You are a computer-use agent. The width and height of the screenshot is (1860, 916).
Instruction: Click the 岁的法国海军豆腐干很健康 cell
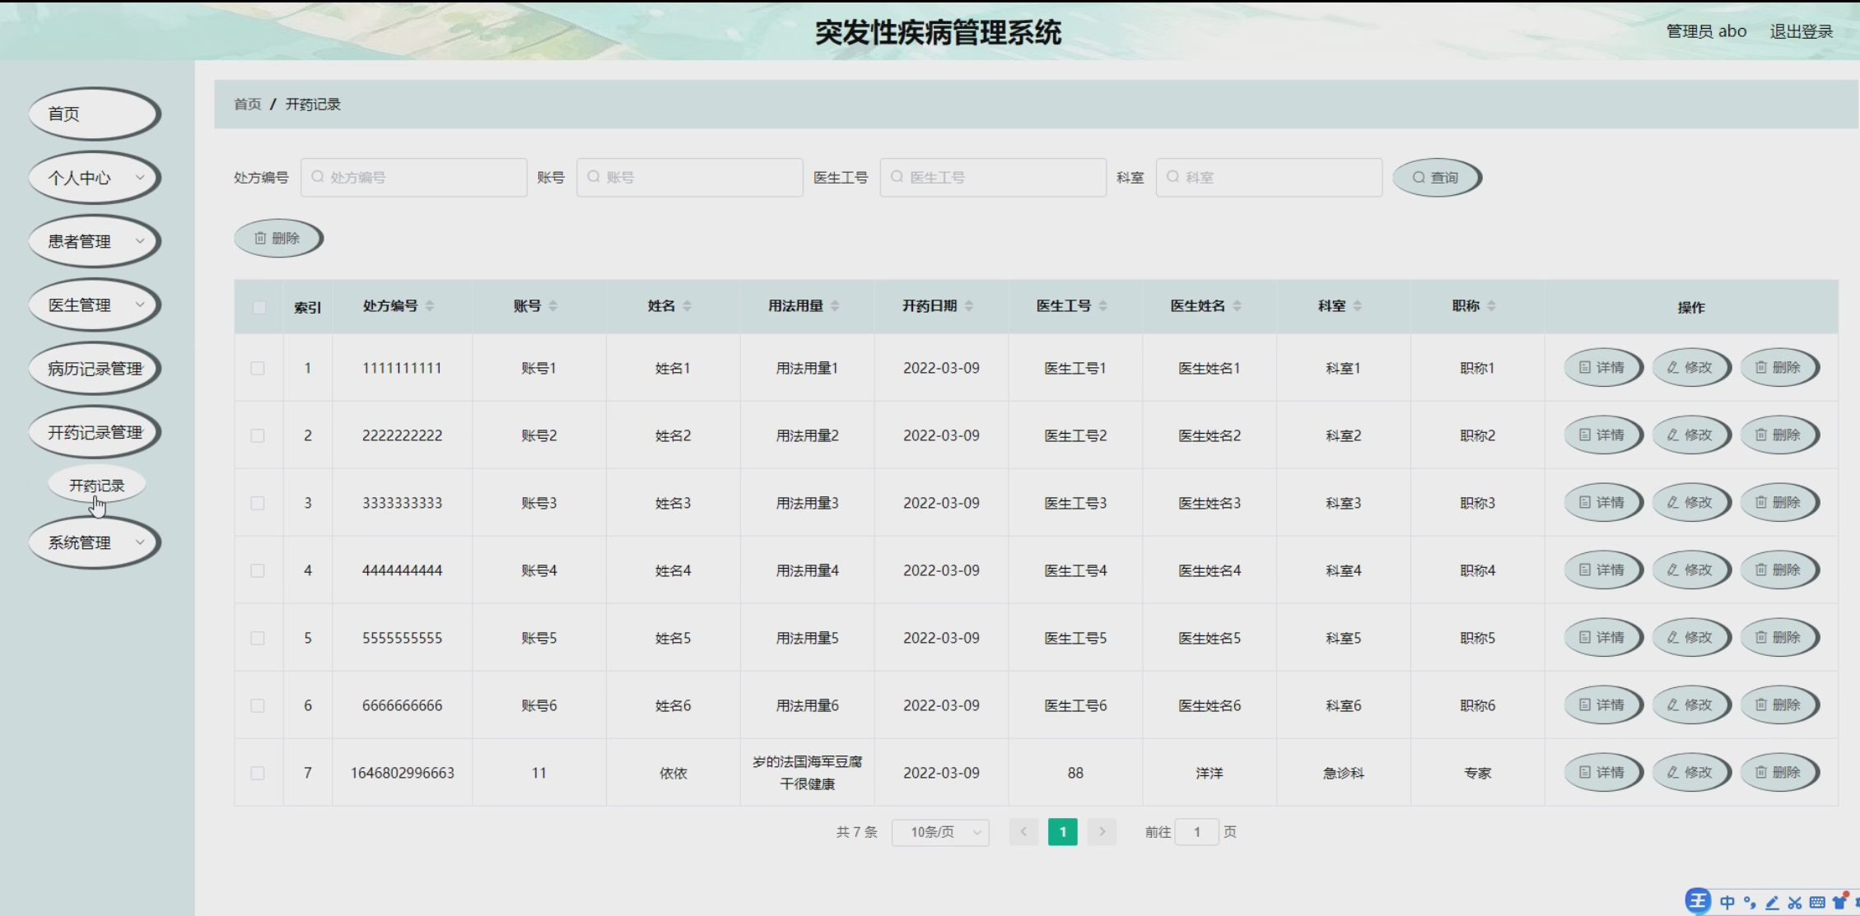[807, 773]
